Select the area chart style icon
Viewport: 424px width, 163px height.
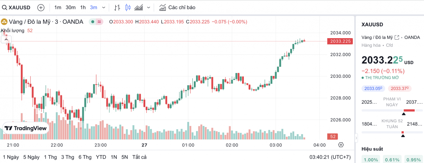point(139,7)
